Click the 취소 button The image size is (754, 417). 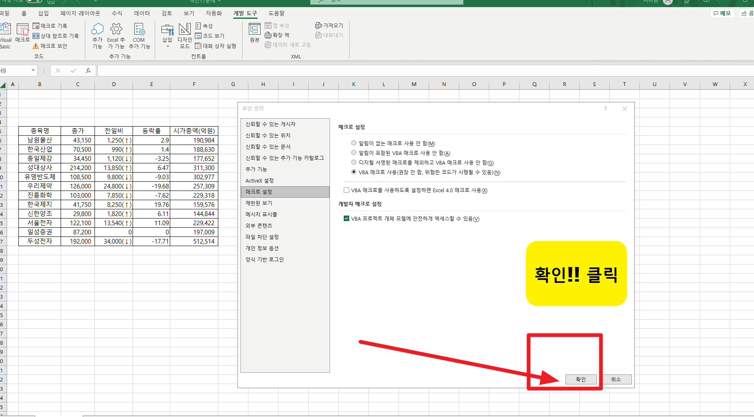616,379
